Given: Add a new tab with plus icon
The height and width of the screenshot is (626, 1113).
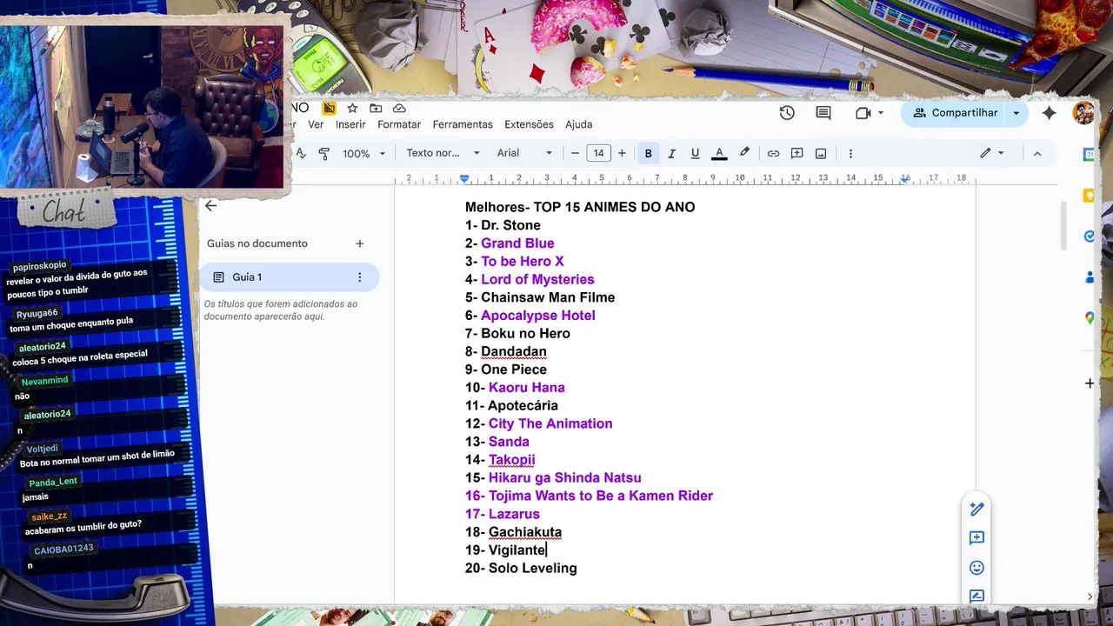Looking at the screenshot, I should click(360, 243).
